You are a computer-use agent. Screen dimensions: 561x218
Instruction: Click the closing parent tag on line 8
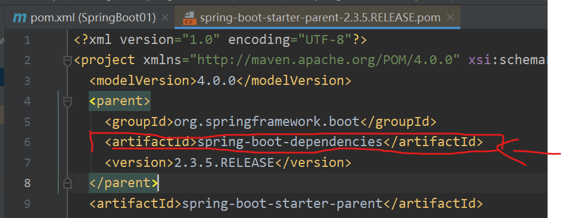[123, 183]
